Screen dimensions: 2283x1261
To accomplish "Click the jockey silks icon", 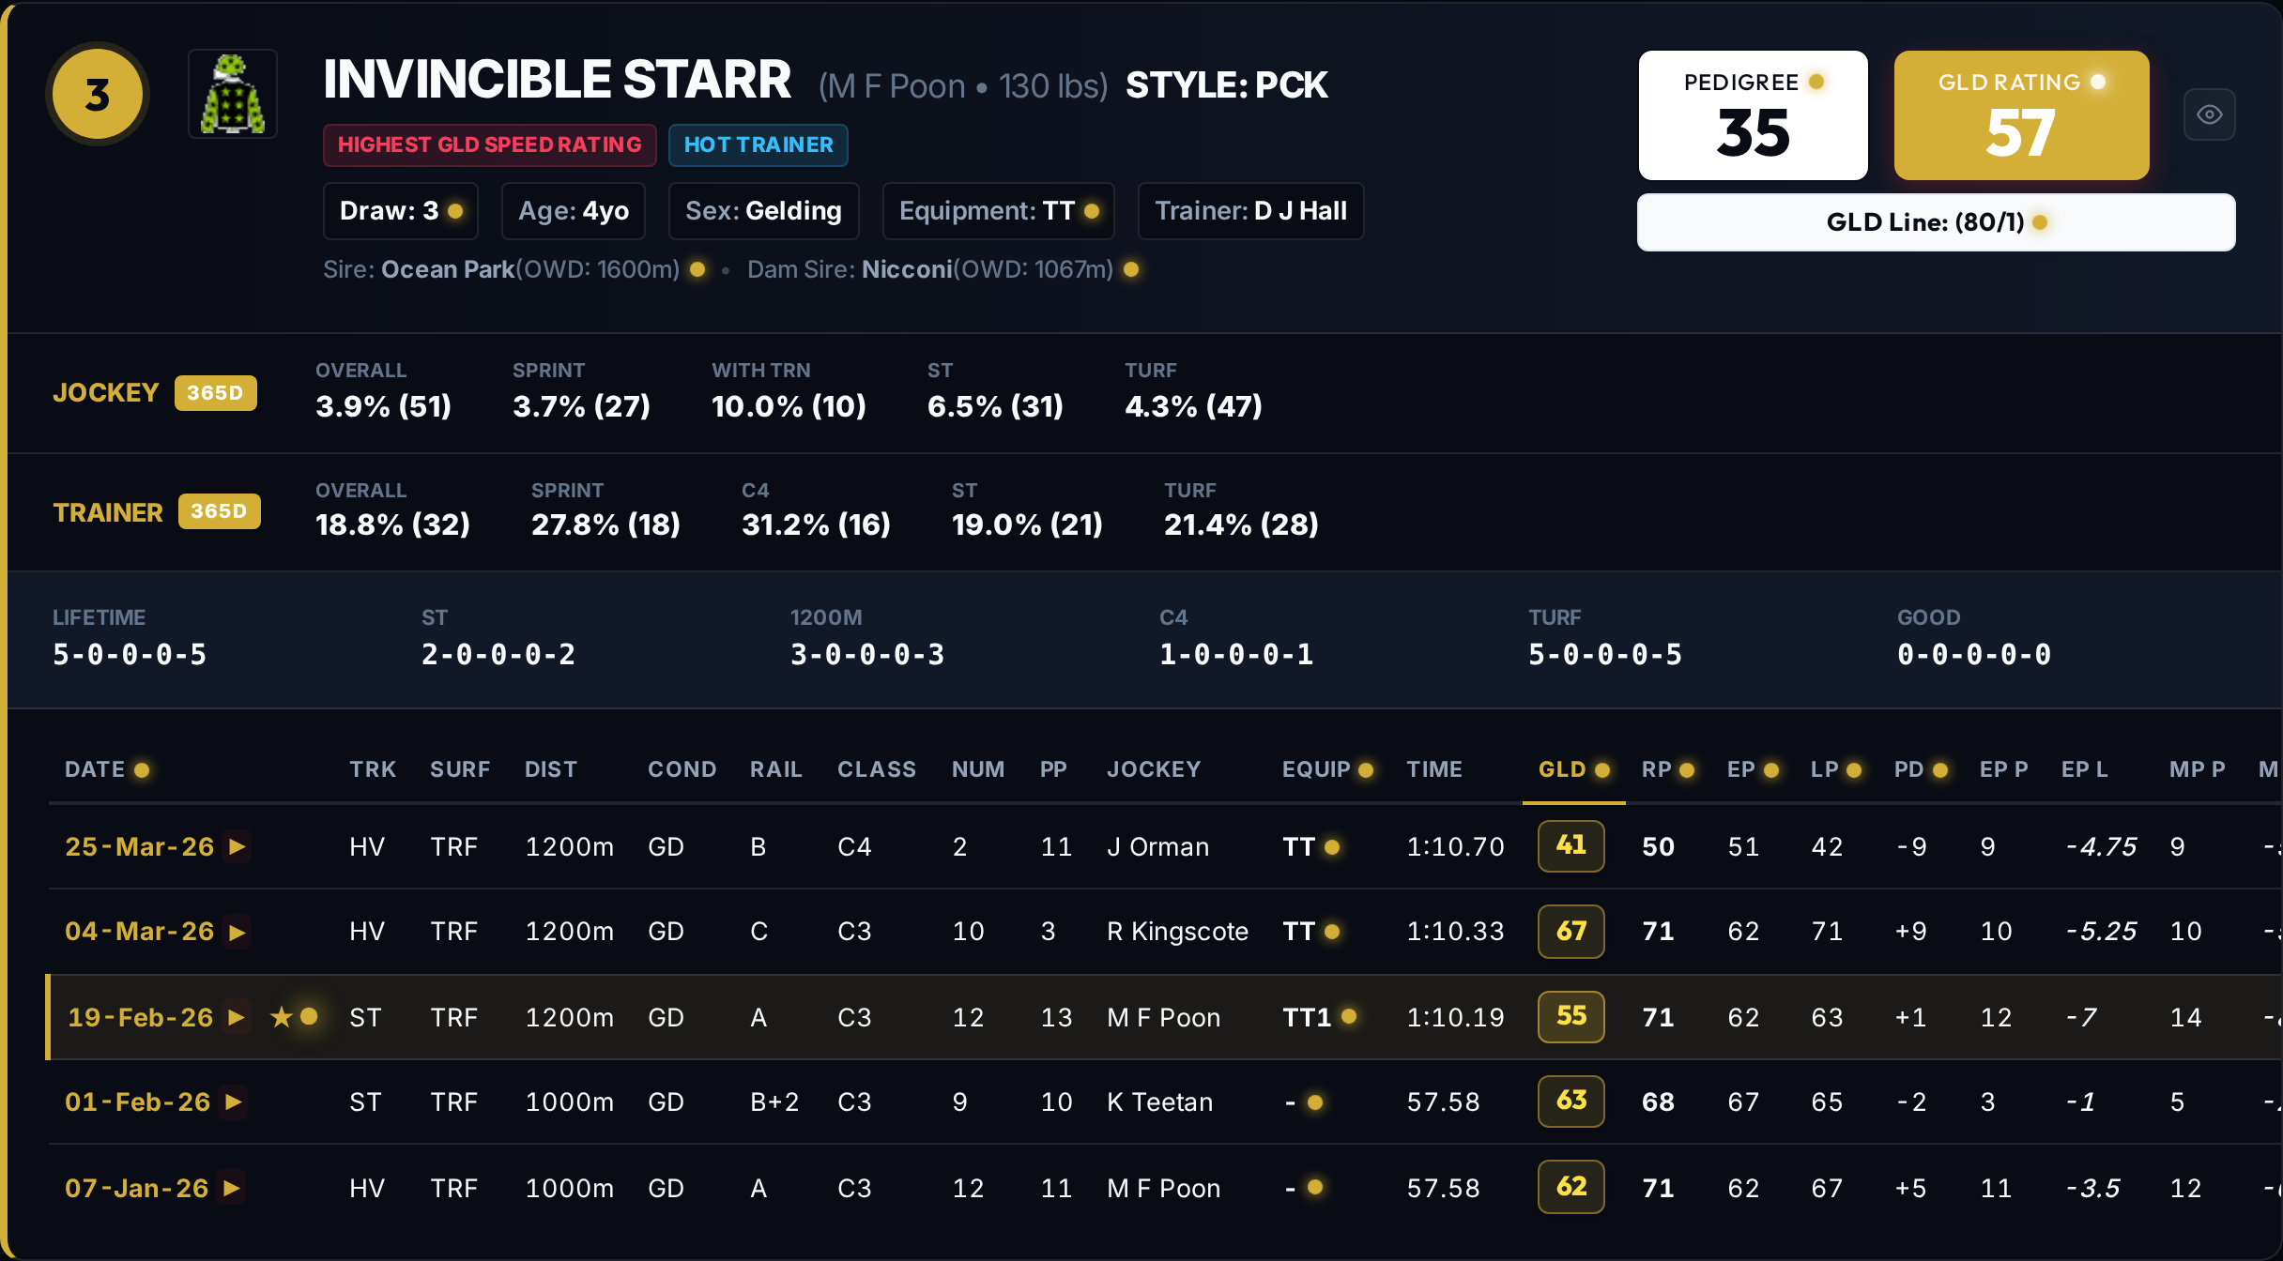I will click(x=233, y=94).
